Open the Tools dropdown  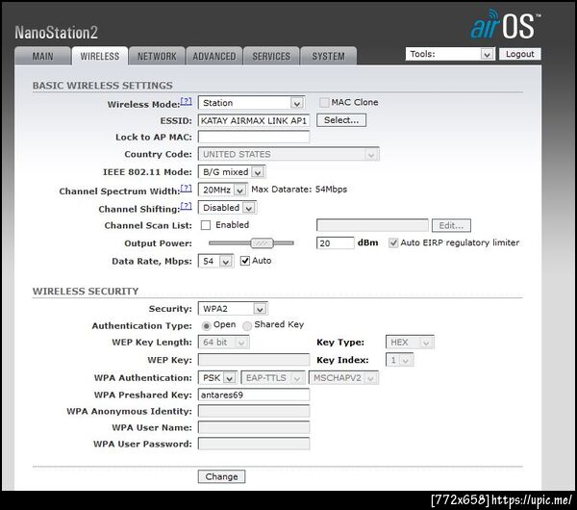(450, 54)
